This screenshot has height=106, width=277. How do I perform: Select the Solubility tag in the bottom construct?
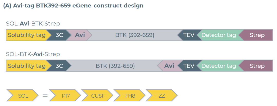[x=26, y=66]
